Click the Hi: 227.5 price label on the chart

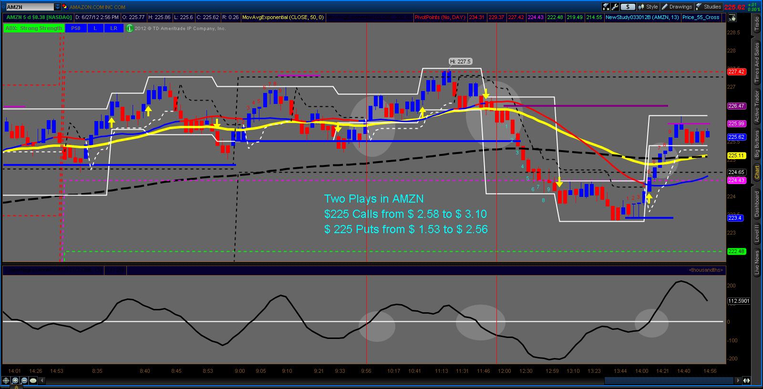[x=460, y=61]
